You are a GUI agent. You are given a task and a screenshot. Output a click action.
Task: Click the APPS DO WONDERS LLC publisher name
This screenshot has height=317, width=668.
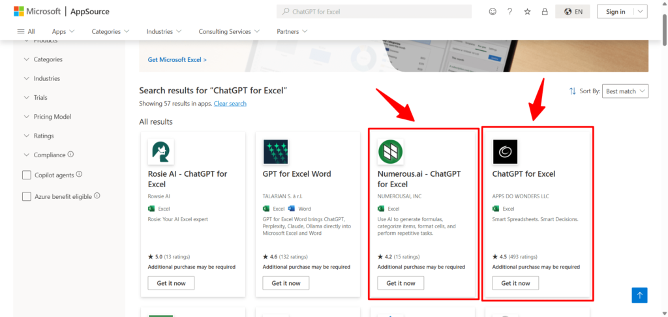point(521,196)
